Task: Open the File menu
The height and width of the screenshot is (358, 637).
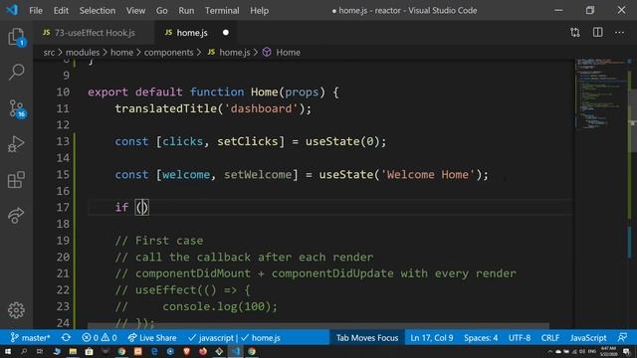Action: pos(36,11)
